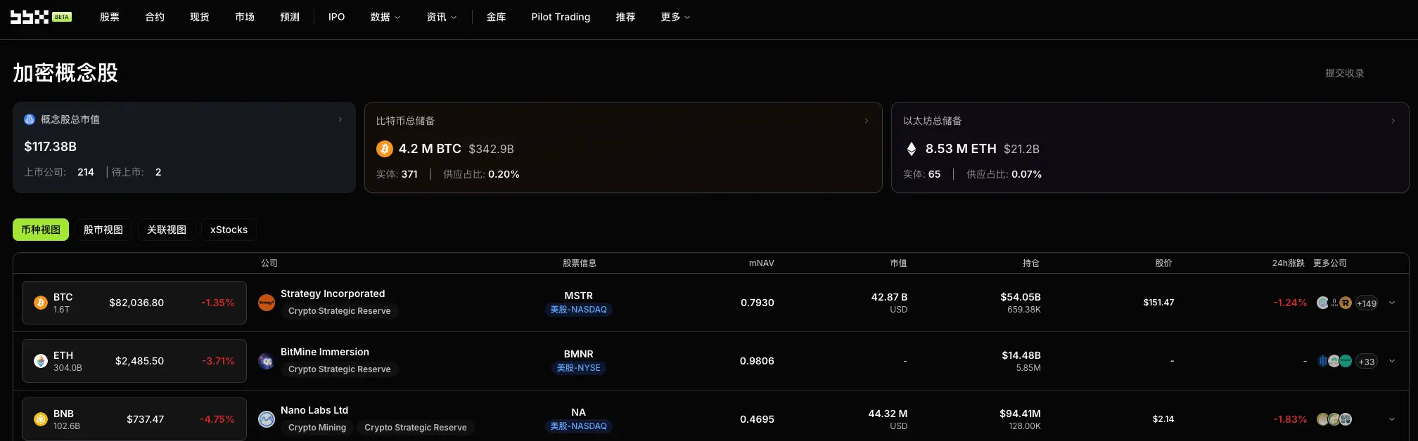This screenshot has height=441, width=1418.
Task: Switch to the xStocks tab
Action: tap(229, 230)
